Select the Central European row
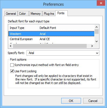 (x=51, y=39)
